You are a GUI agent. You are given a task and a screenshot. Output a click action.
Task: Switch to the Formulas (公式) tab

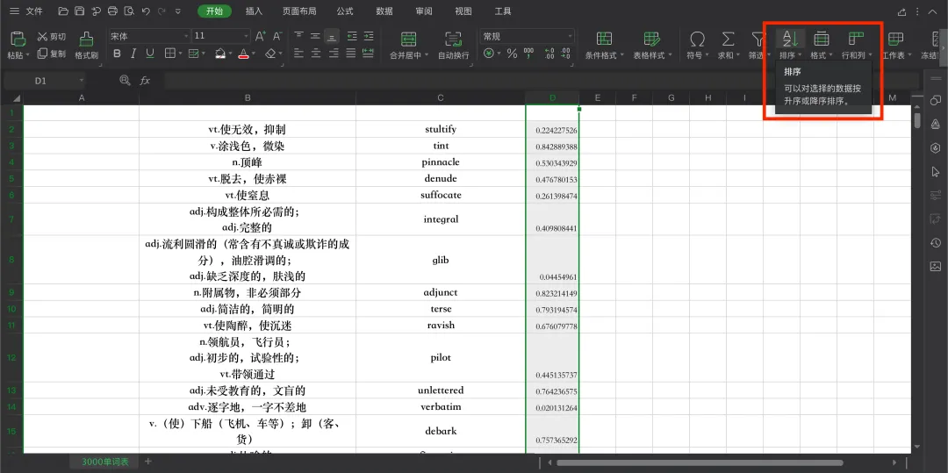click(x=345, y=11)
